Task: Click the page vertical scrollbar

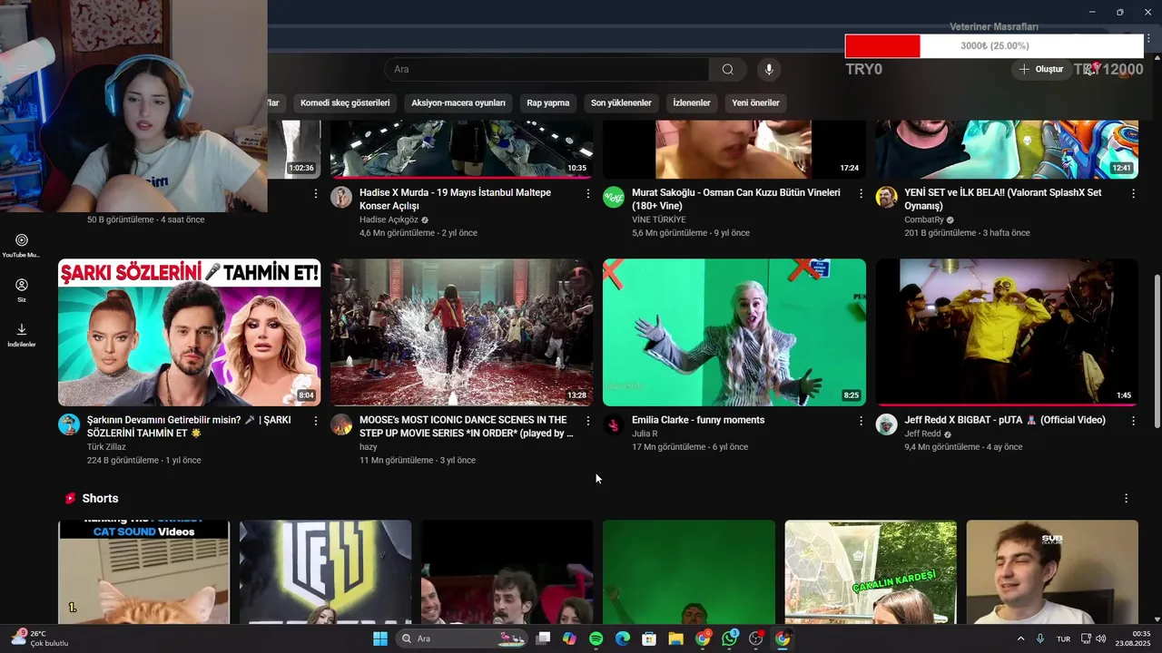Action: pyautogui.click(x=1157, y=352)
